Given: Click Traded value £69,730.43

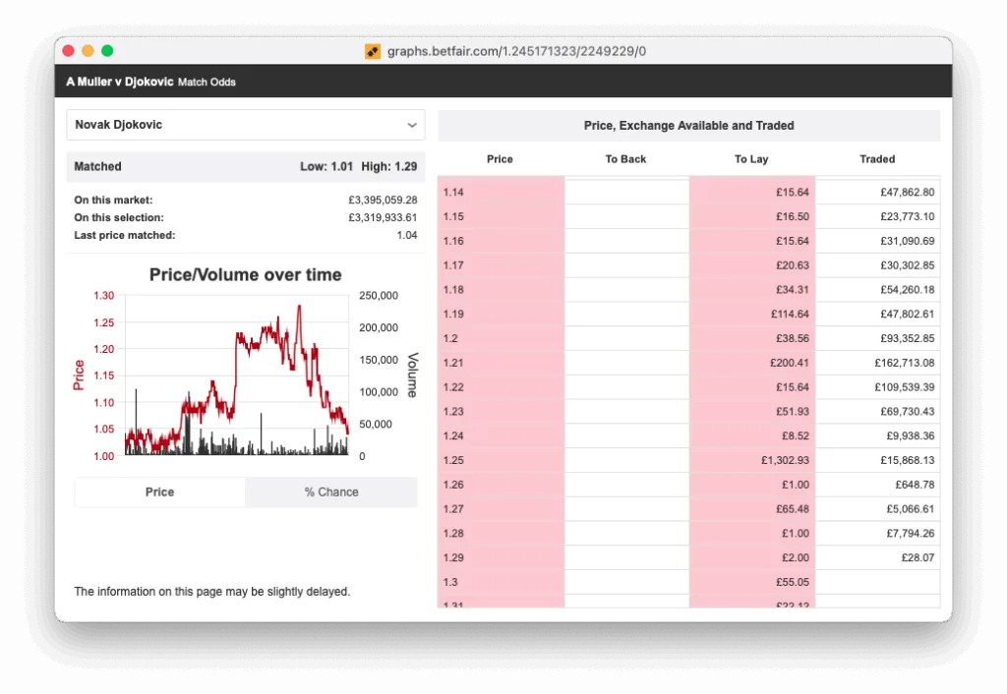Looking at the screenshot, I should (908, 412).
